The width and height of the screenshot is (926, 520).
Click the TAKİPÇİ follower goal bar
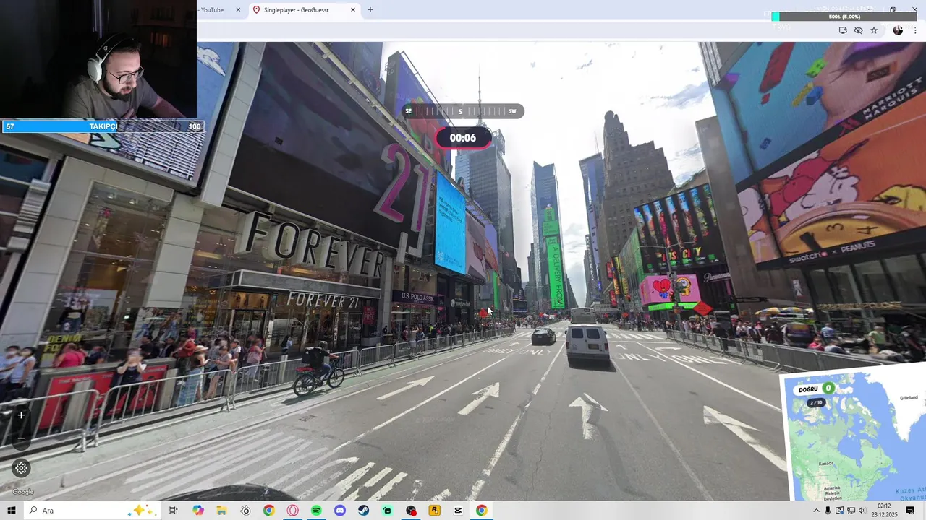point(103,126)
